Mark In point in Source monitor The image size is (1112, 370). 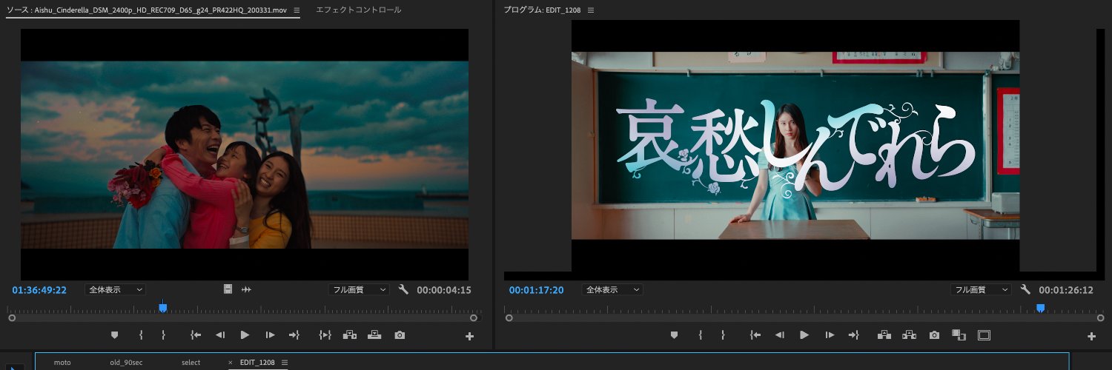[141, 335]
